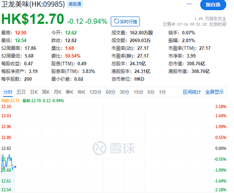Image resolution: width=234 pixels, height=193 pixels.
Task: Click the 量比 value 1.68
Action: click(69, 48)
